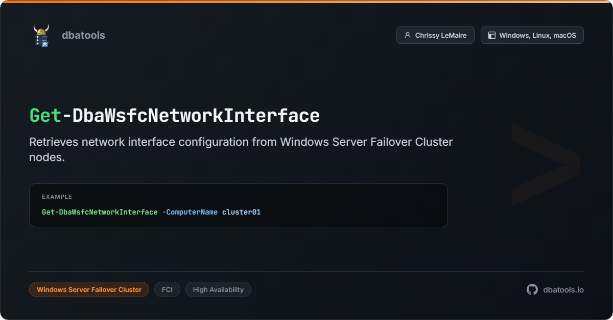Select the FCI tag
Image resolution: width=613 pixels, height=320 pixels.
(x=167, y=289)
